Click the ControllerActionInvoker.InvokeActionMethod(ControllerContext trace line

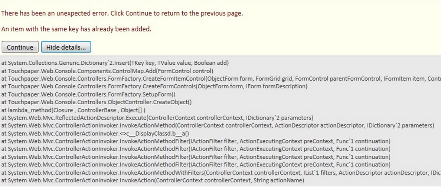coord(218,126)
